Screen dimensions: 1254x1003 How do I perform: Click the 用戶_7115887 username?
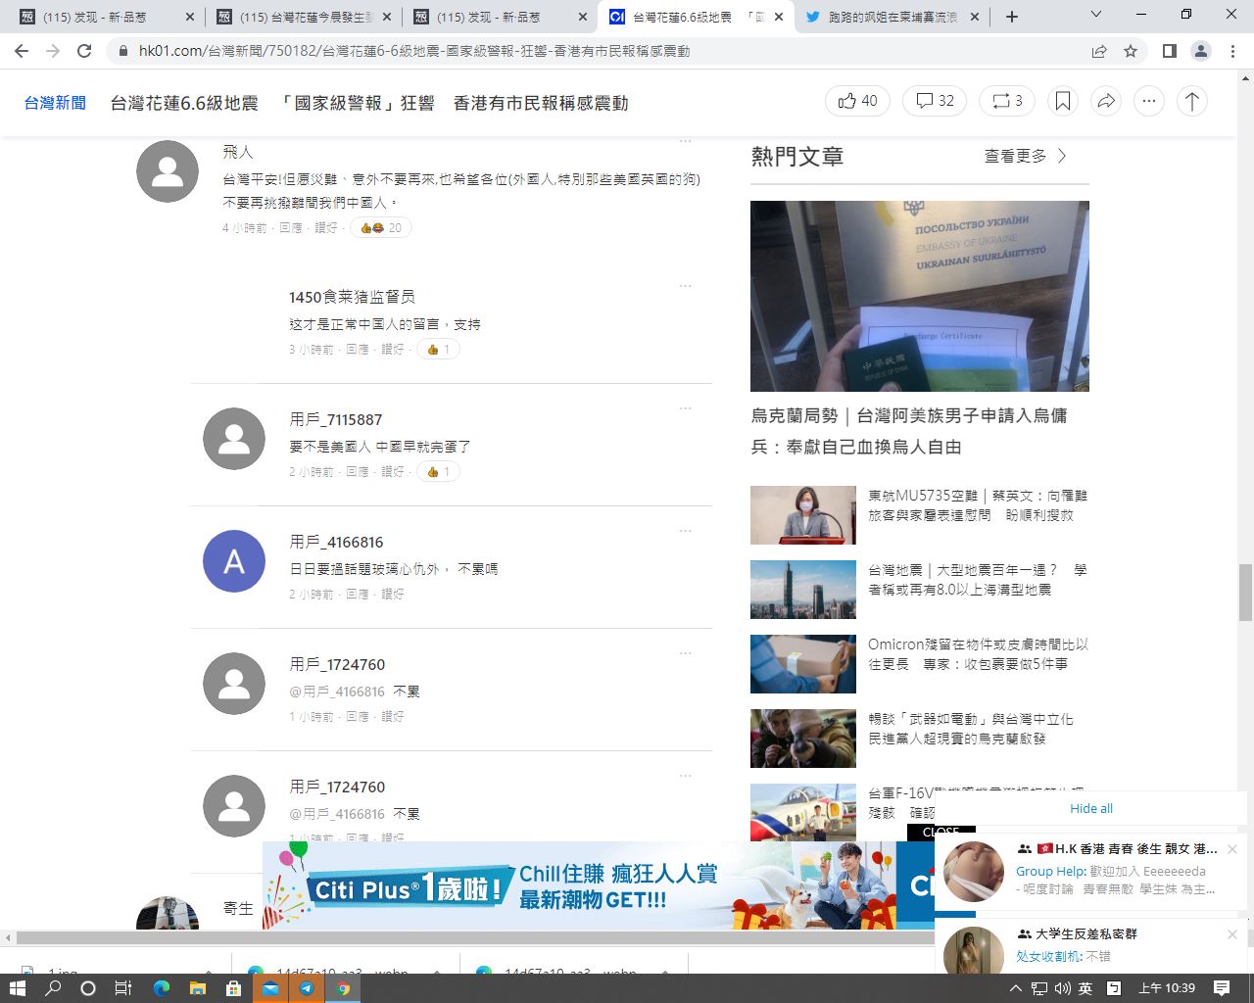pos(336,419)
